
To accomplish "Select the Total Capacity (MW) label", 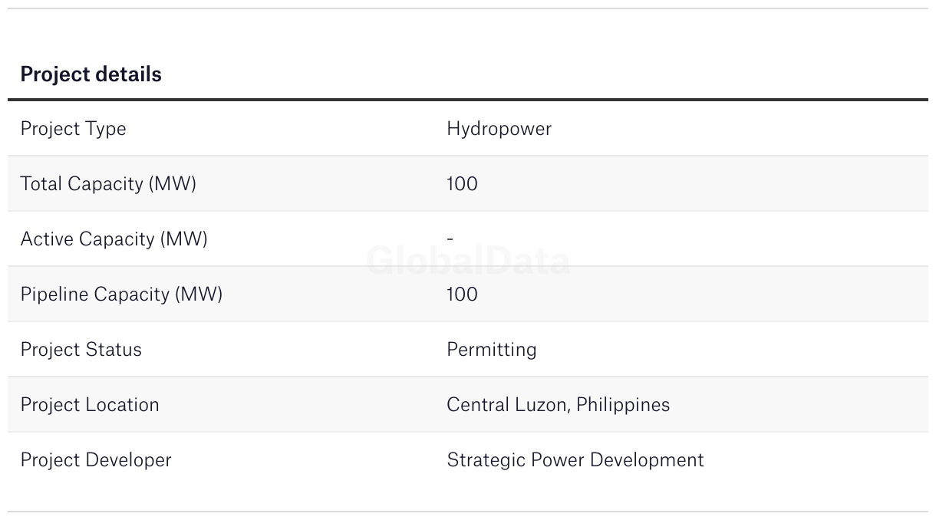I will pos(108,184).
